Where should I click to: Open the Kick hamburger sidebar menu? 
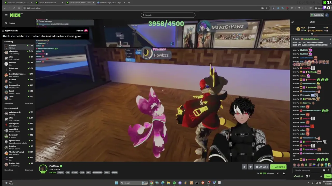(6, 15)
